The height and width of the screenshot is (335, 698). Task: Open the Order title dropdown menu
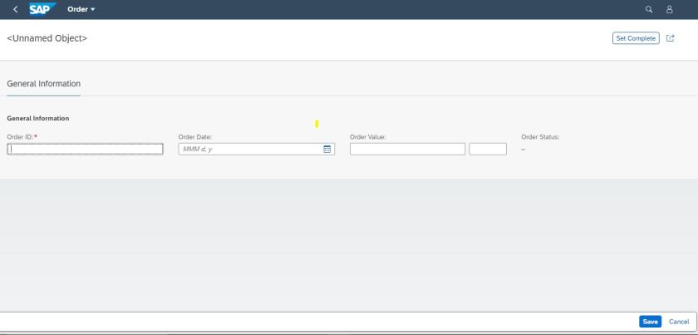pos(81,9)
